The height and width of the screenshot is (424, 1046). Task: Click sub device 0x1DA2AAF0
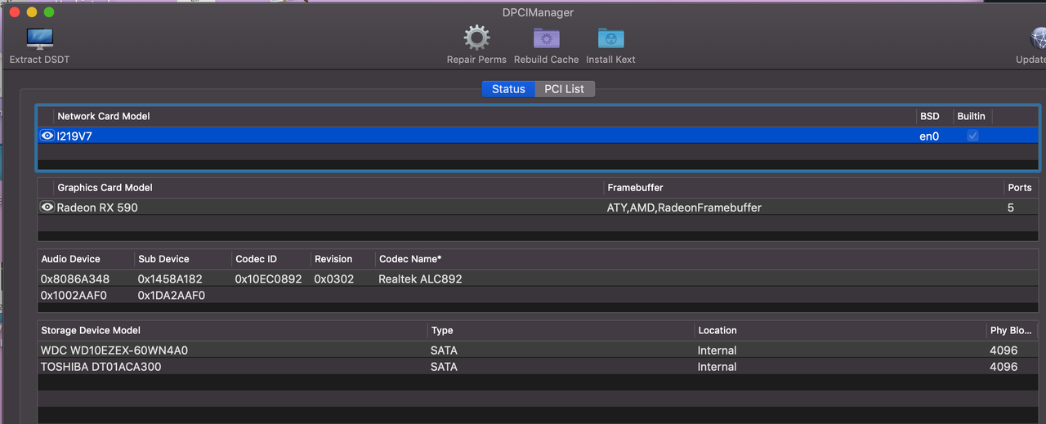pyautogui.click(x=171, y=295)
